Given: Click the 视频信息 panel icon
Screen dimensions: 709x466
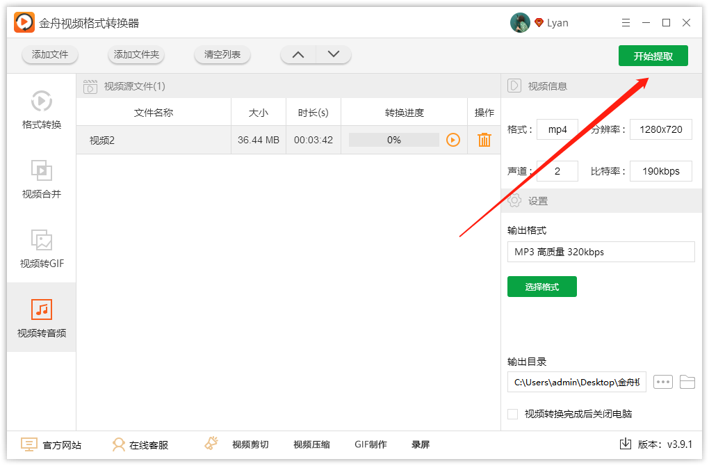Looking at the screenshot, I should [514, 86].
